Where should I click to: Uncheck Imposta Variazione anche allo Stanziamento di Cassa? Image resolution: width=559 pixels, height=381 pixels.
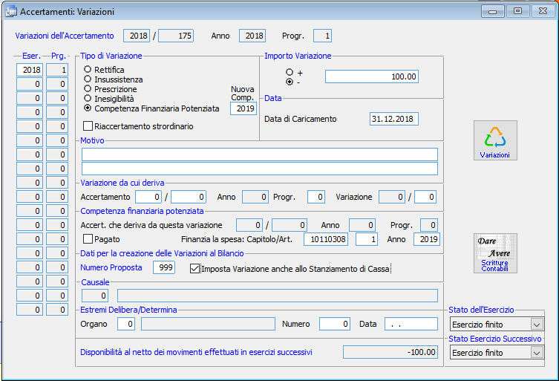point(194,268)
